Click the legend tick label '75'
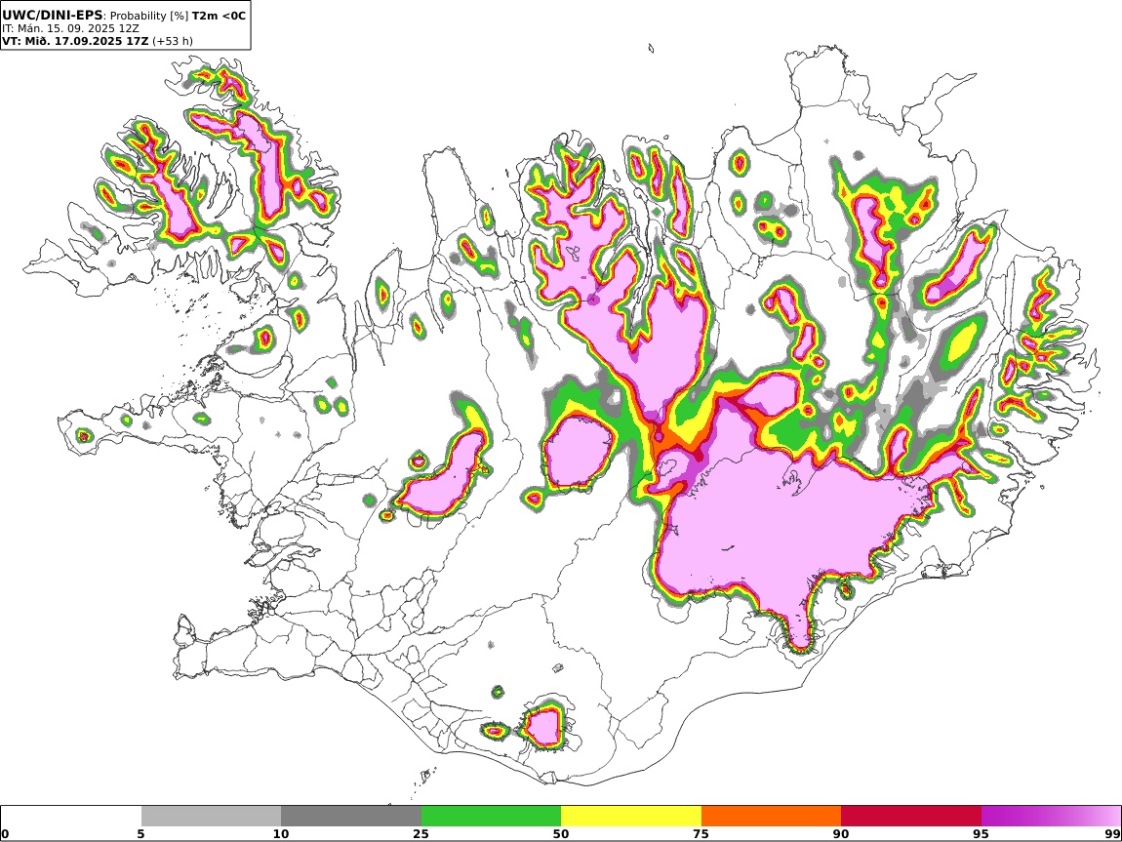The width and height of the screenshot is (1122, 842). coord(701,834)
